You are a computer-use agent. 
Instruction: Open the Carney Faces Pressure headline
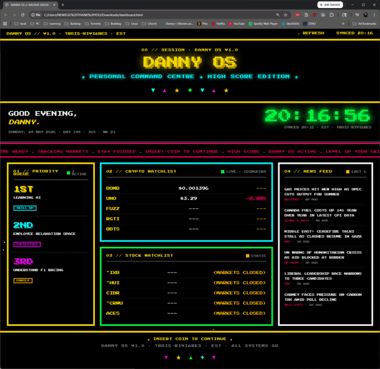point(323,297)
